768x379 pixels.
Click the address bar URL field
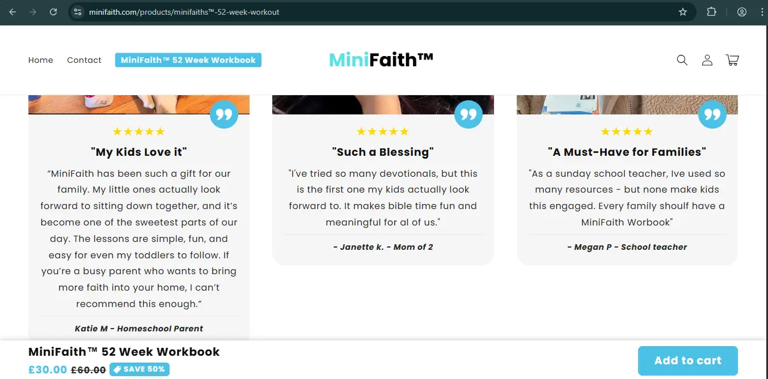340,12
